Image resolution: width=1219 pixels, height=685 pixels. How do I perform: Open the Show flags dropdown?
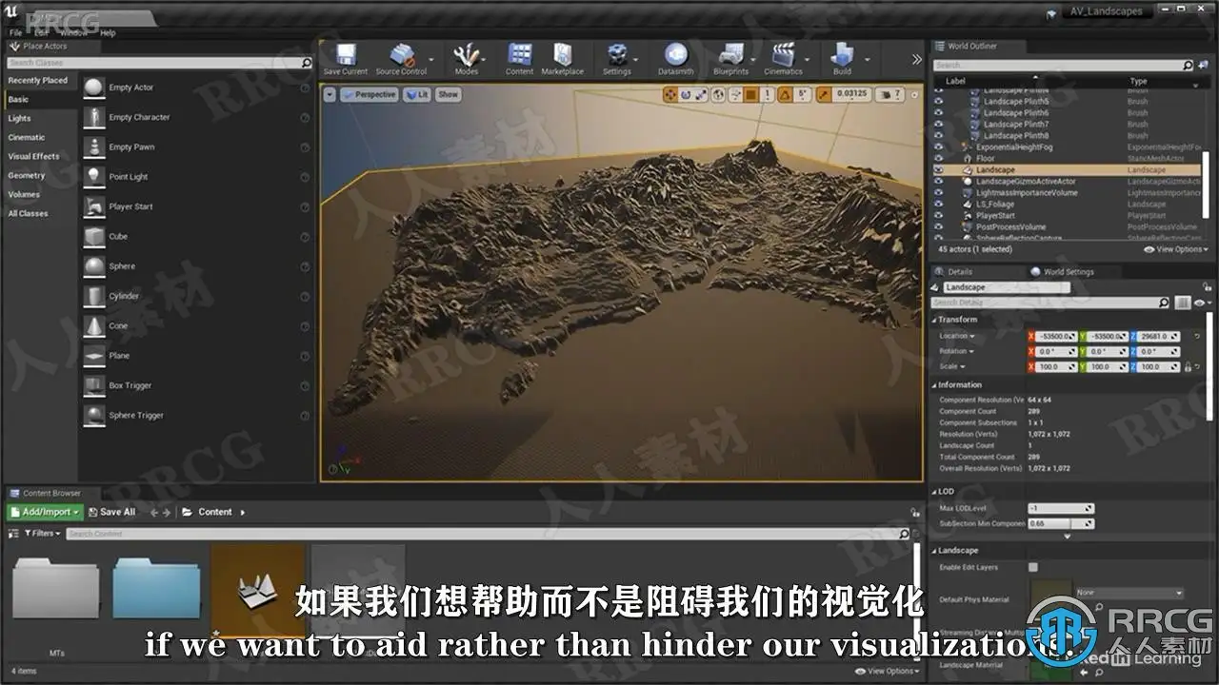click(448, 94)
